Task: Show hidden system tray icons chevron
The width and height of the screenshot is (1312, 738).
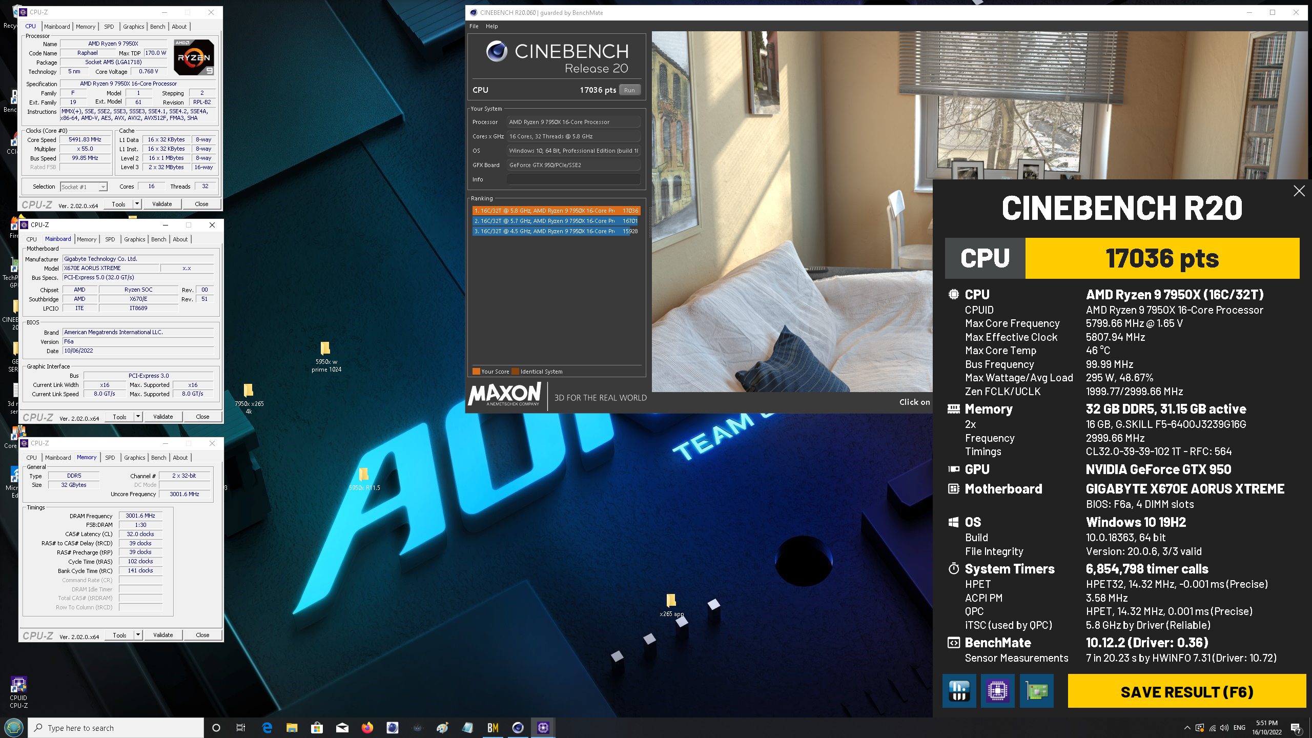Action: pos(1187,728)
